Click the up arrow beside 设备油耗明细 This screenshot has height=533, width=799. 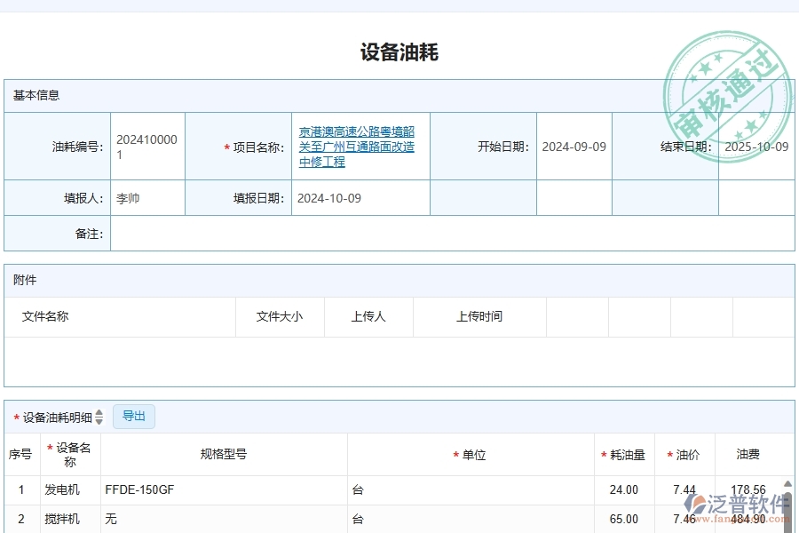click(x=100, y=412)
